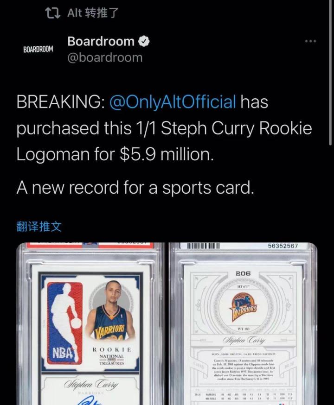
Task: Open the @OnlyAltOfficial mention link
Action: pyautogui.click(x=173, y=101)
